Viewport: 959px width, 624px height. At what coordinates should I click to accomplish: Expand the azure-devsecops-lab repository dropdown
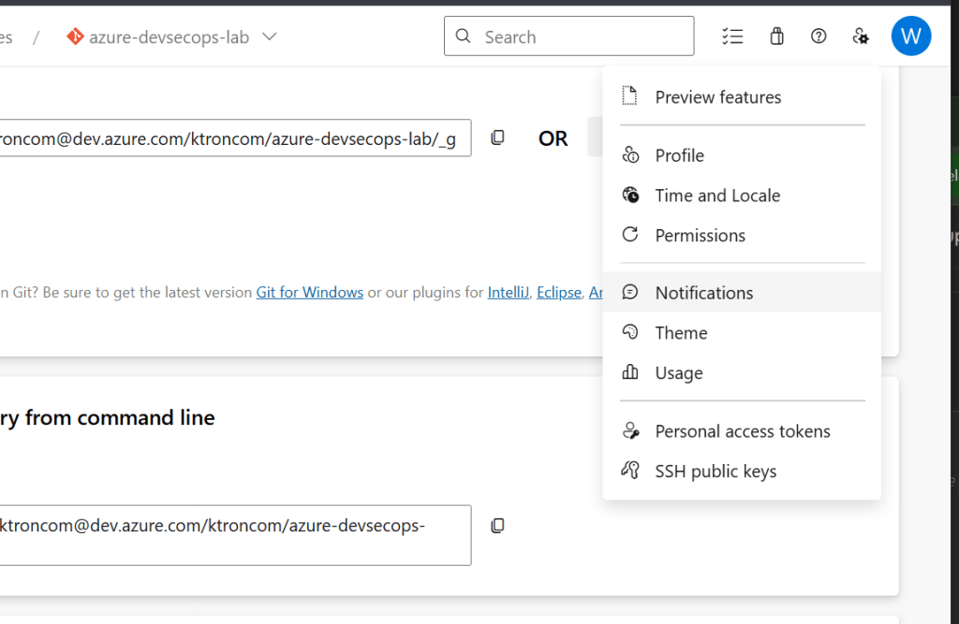point(270,36)
